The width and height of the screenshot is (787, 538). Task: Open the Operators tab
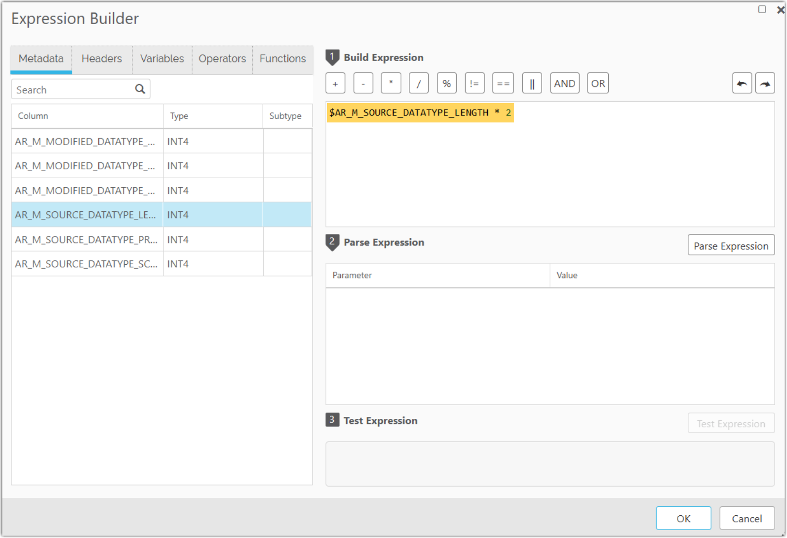[222, 59]
